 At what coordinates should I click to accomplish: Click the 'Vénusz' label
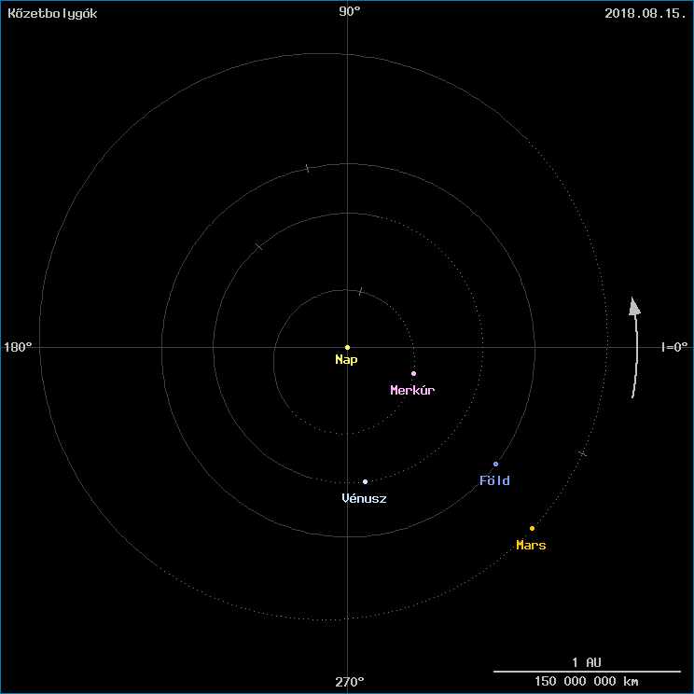[365, 499]
